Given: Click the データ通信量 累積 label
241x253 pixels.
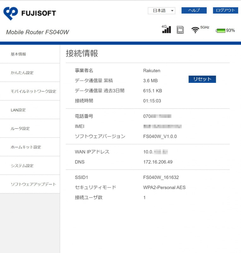Looking at the screenshot, I should click(x=94, y=81).
